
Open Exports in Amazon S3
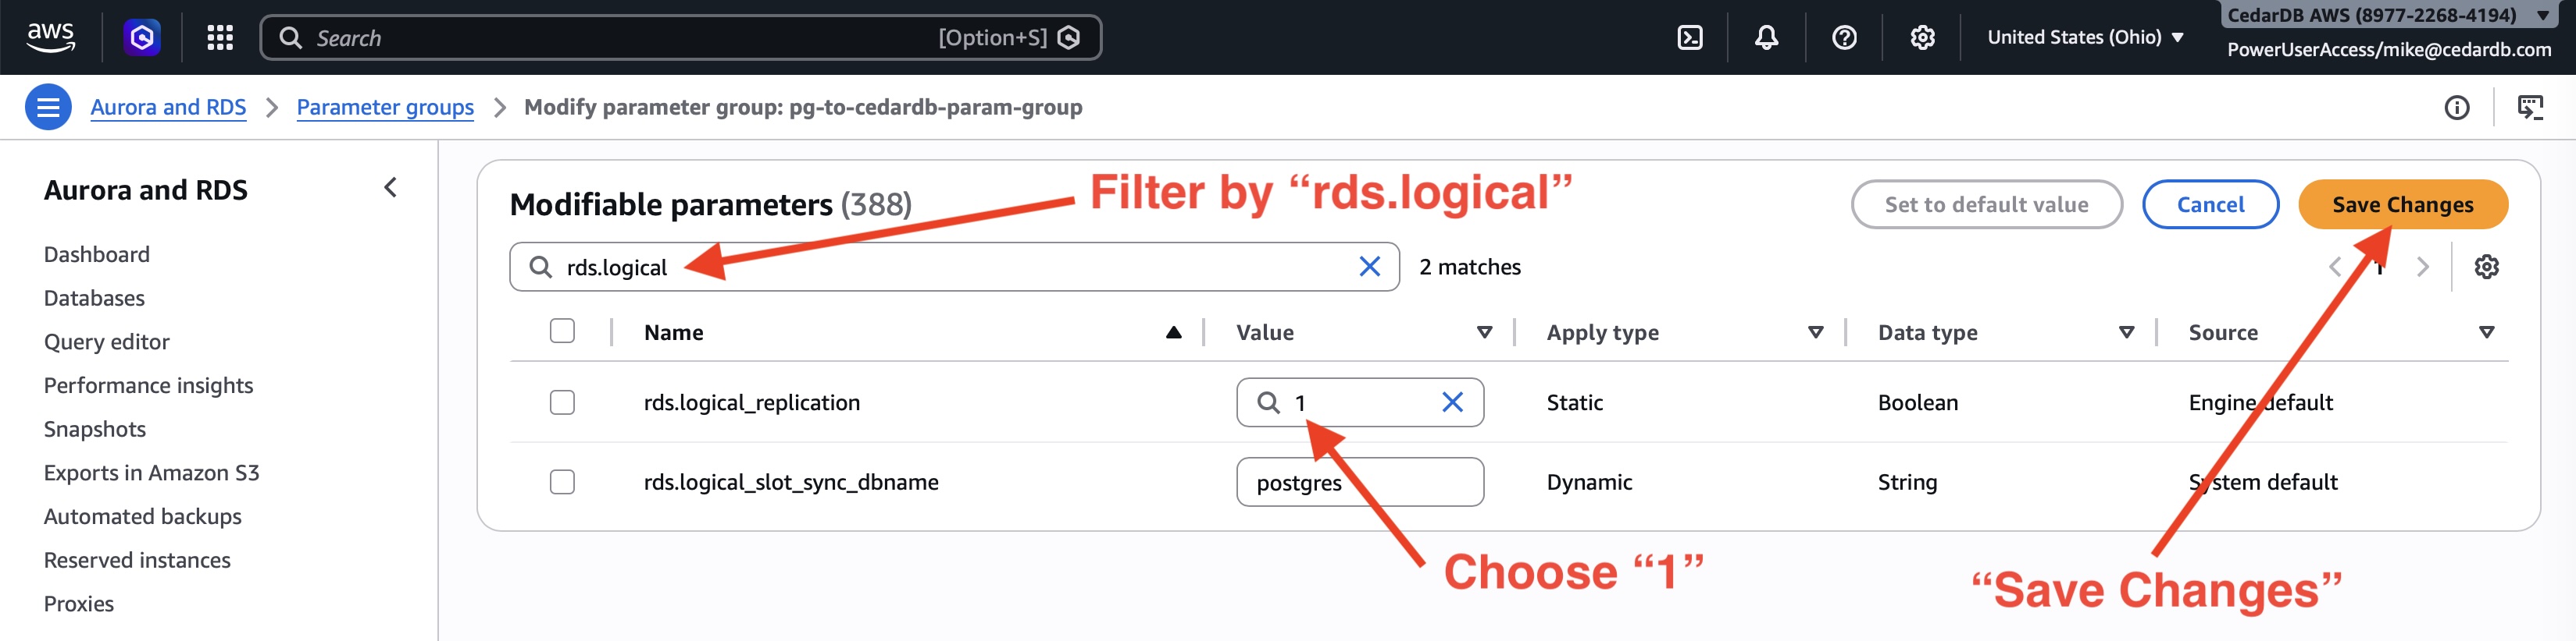pyautogui.click(x=152, y=473)
